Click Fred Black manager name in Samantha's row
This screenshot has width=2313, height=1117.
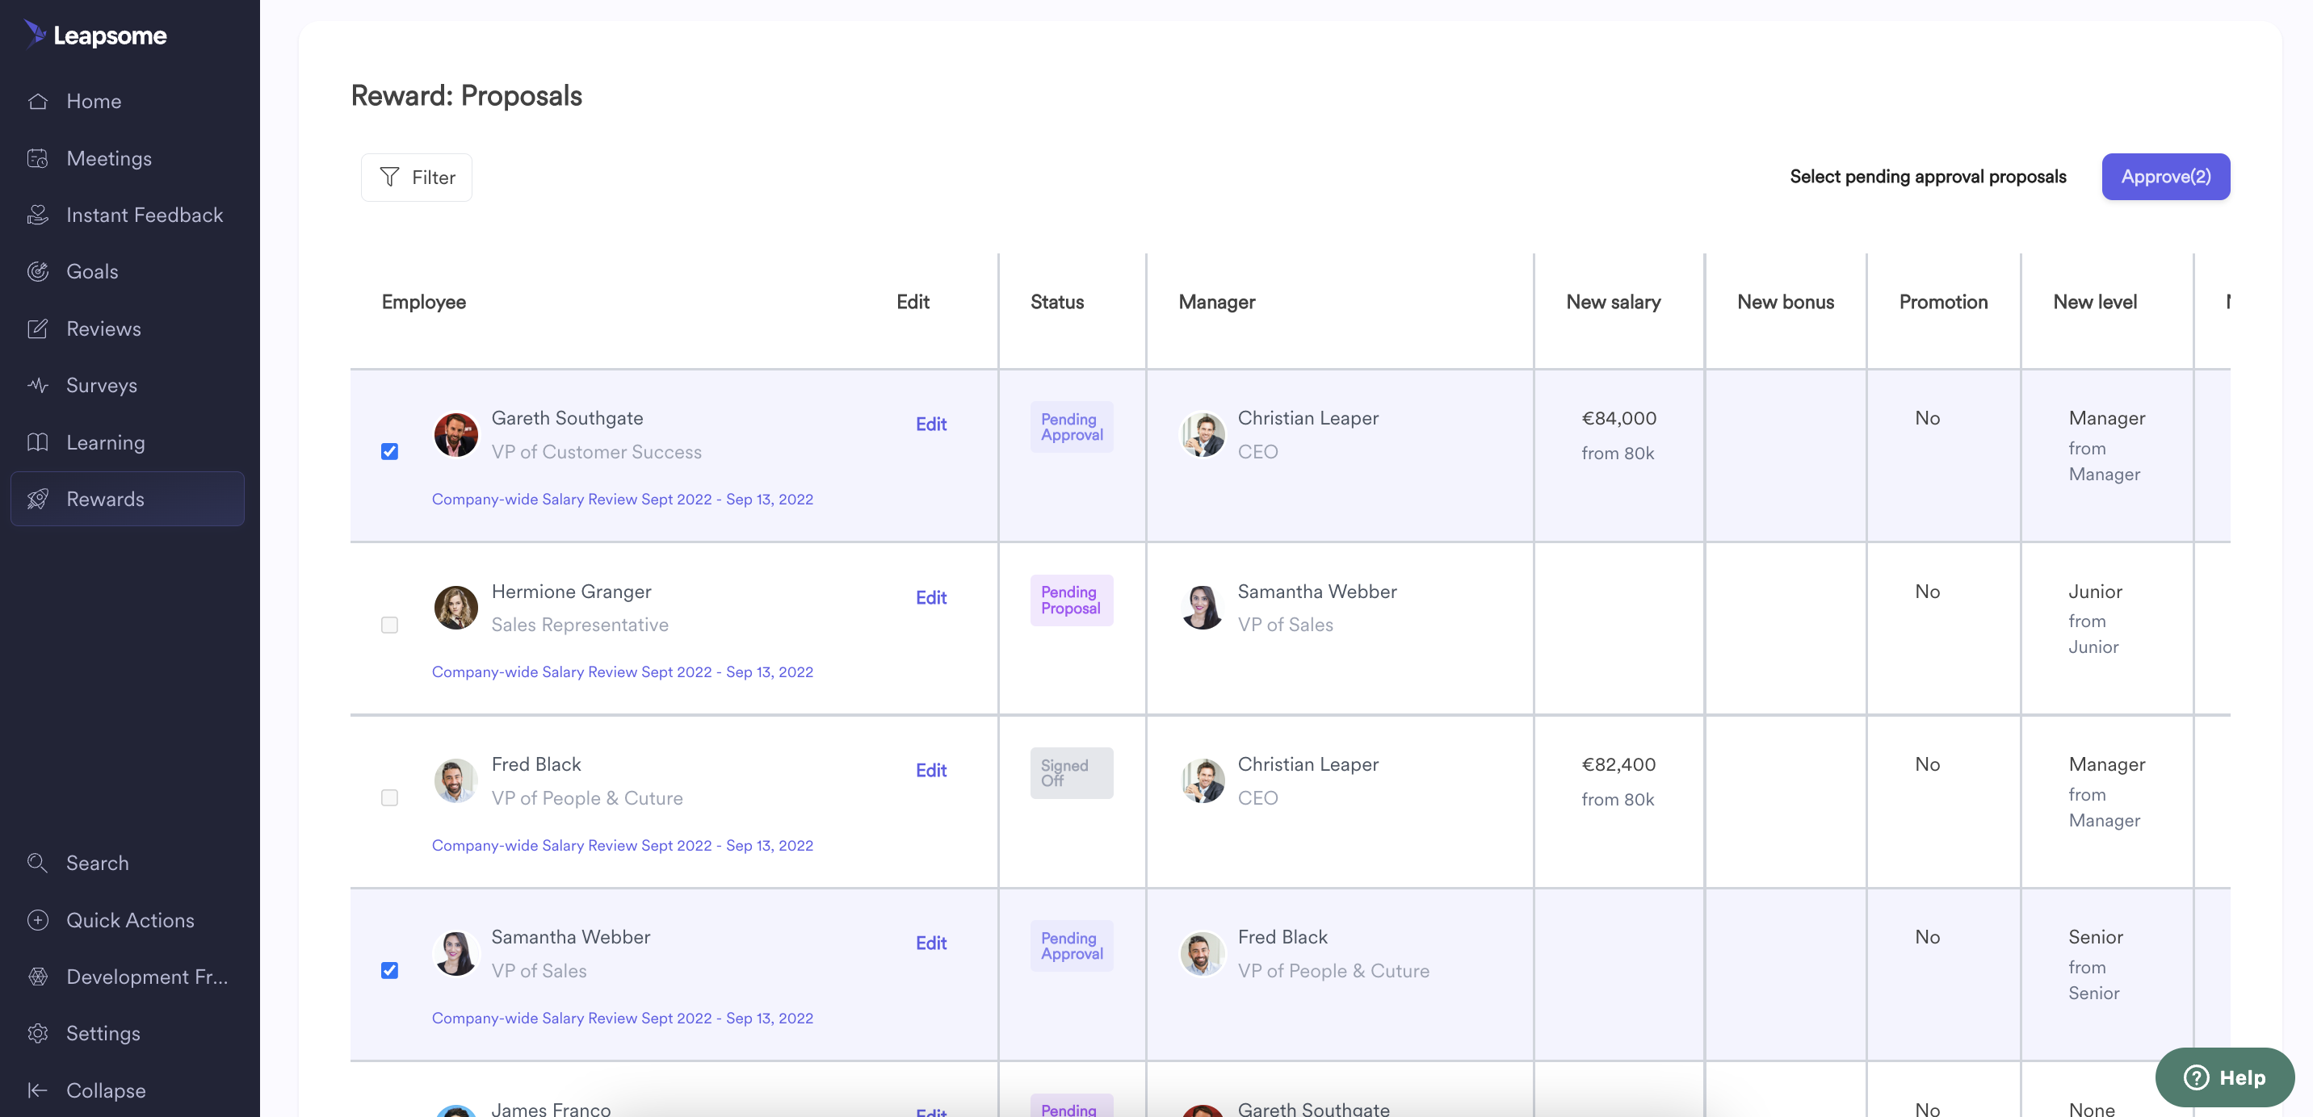pos(1282,937)
